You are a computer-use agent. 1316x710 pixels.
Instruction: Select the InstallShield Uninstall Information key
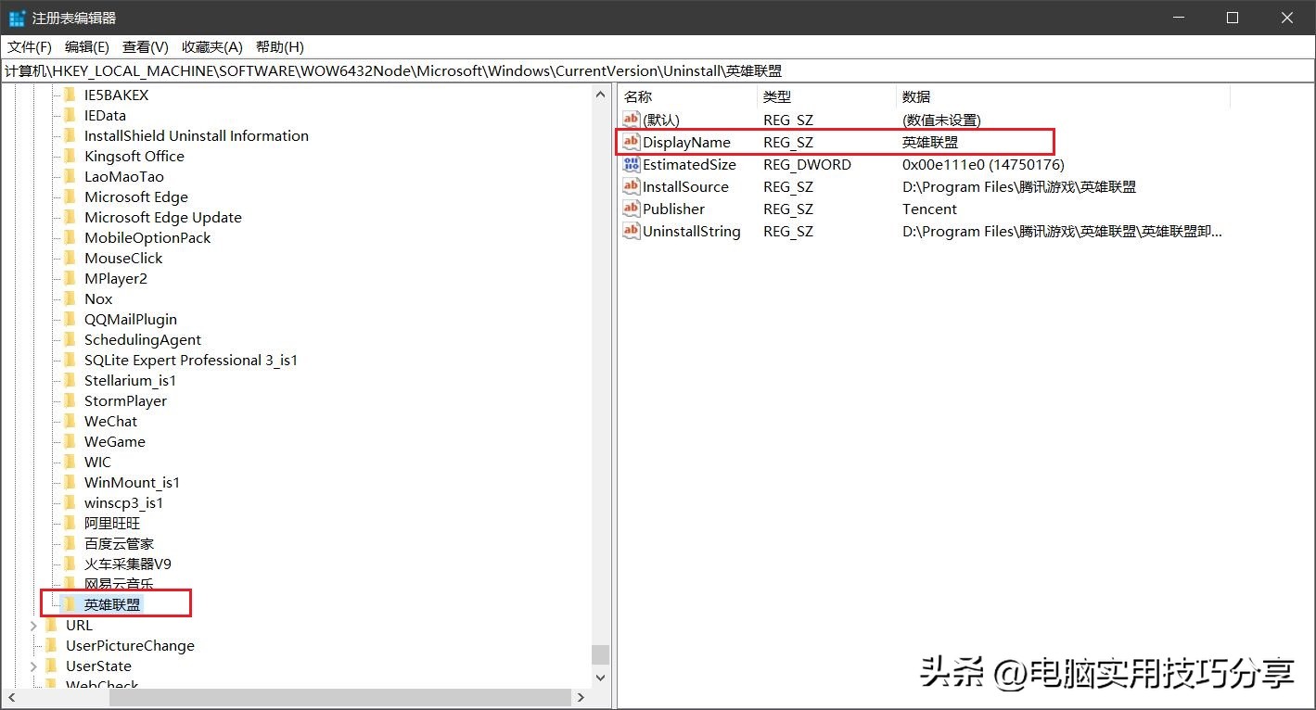pyautogui.click(x=197, y=135)
